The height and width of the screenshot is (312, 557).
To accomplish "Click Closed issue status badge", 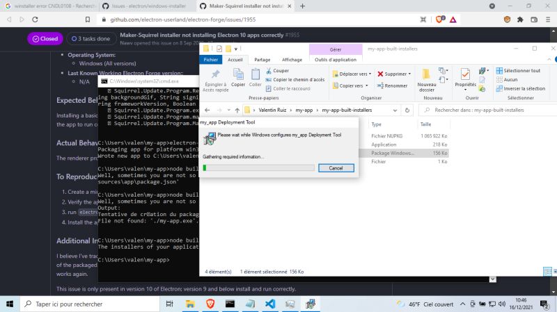I will pos(45,39).
